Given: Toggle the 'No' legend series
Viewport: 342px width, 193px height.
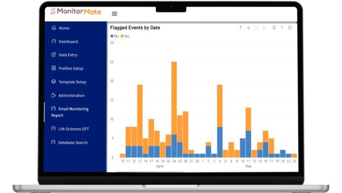Looking at the screenshot, I should pyautogui.click(x=115, y=36).
